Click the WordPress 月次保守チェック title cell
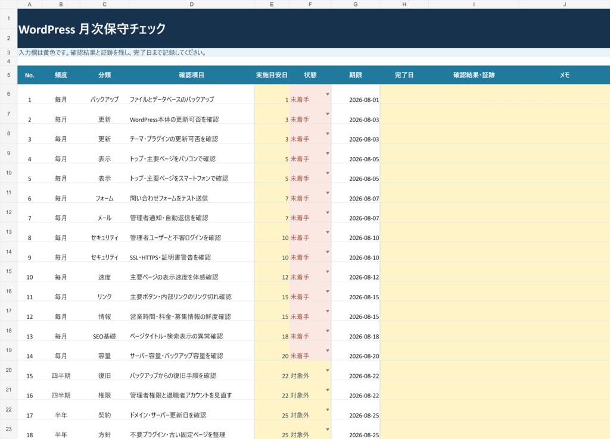610x439 pixels. (x=313, y=29)
